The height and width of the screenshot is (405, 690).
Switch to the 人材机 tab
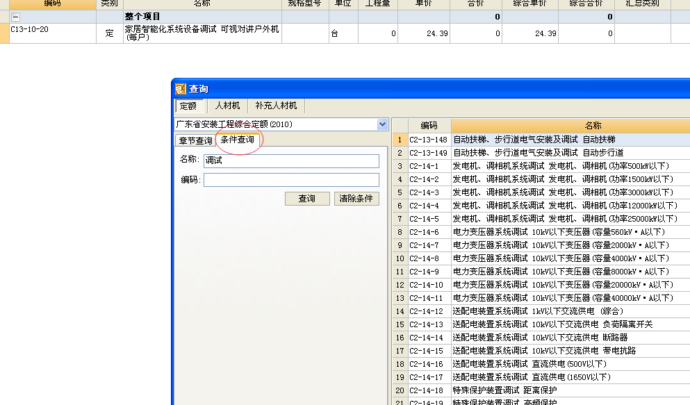tap(227, 106)
